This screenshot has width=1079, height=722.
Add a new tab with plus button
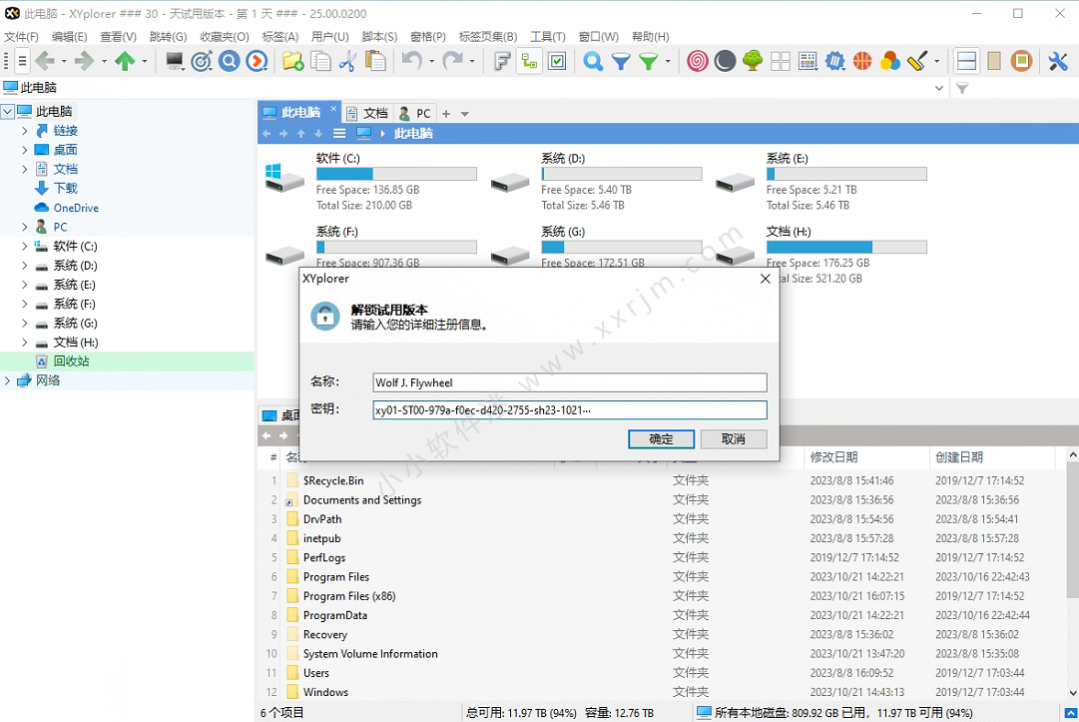[446, 114]
